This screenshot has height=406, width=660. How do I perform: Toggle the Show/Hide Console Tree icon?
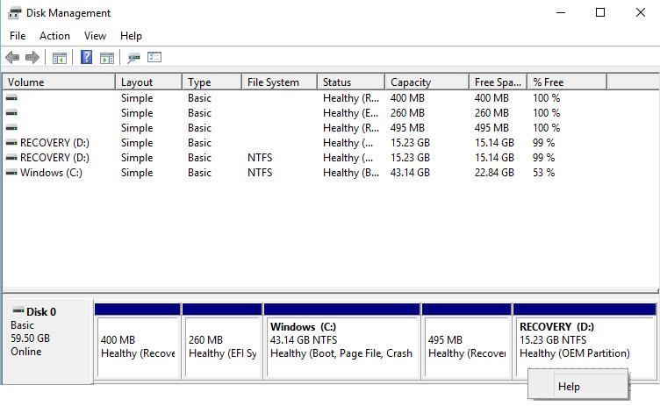pos(60,58)
